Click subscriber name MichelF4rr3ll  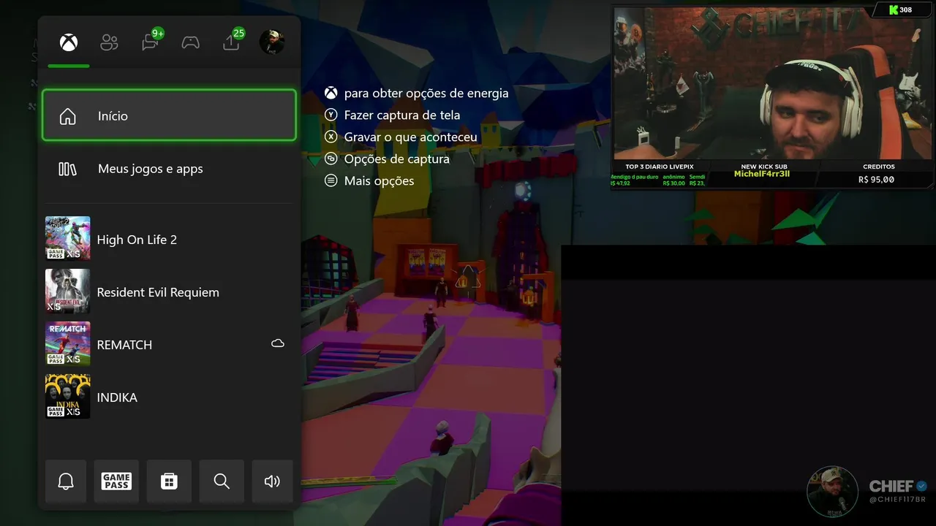click(x=762, y=174)
